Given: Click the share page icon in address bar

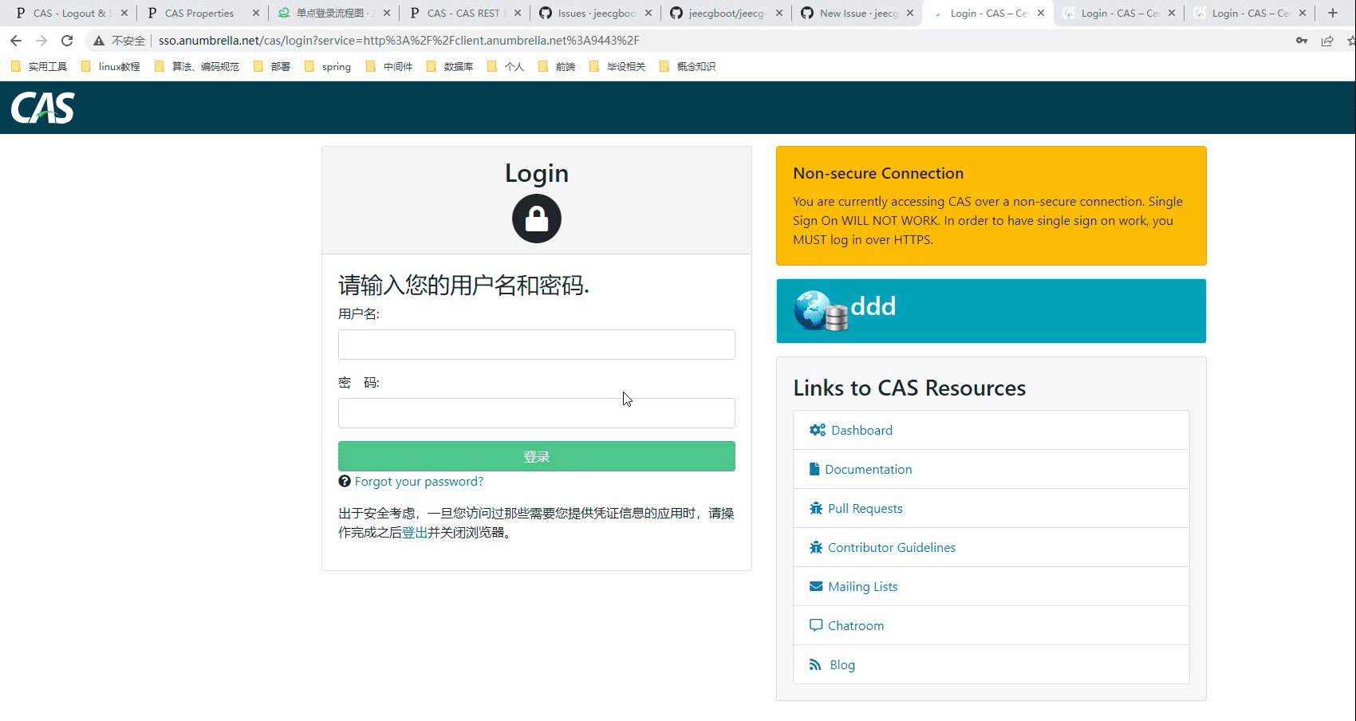Looking at the screenshot, I should [1327, 41].
